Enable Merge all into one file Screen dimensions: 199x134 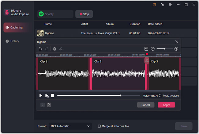(x=99, y=126)
